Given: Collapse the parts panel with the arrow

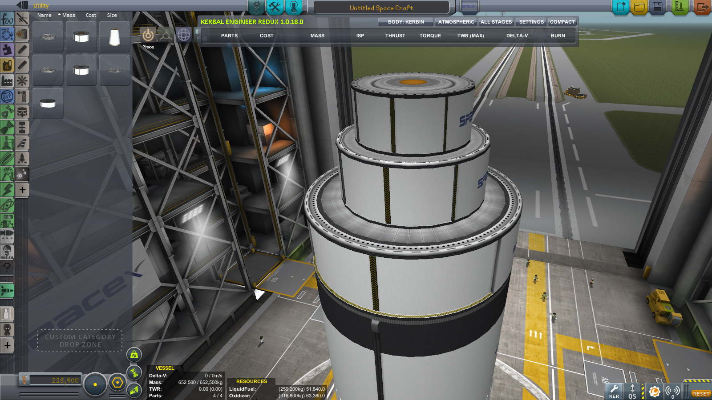Looking at the screenshot, I should pyautogui.click(x=22, y=5).
